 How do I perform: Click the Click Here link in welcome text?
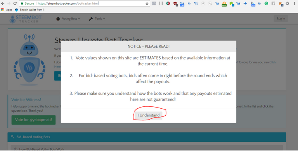pos(272,62)
